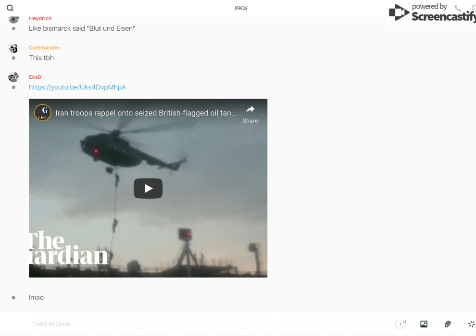Image resolution: width=476 pixels, height=336 pixels.
Task: Start a voice call with phone icon
Action: [458, 8]
